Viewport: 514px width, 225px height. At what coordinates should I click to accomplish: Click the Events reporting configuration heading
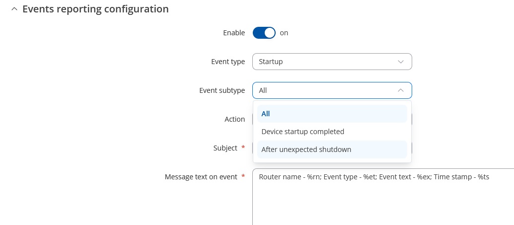coord(95,9)
